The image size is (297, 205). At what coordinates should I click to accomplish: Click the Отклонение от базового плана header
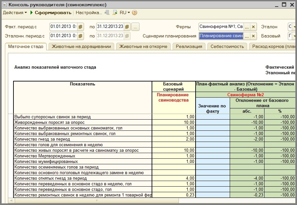(x=262, y=103)
